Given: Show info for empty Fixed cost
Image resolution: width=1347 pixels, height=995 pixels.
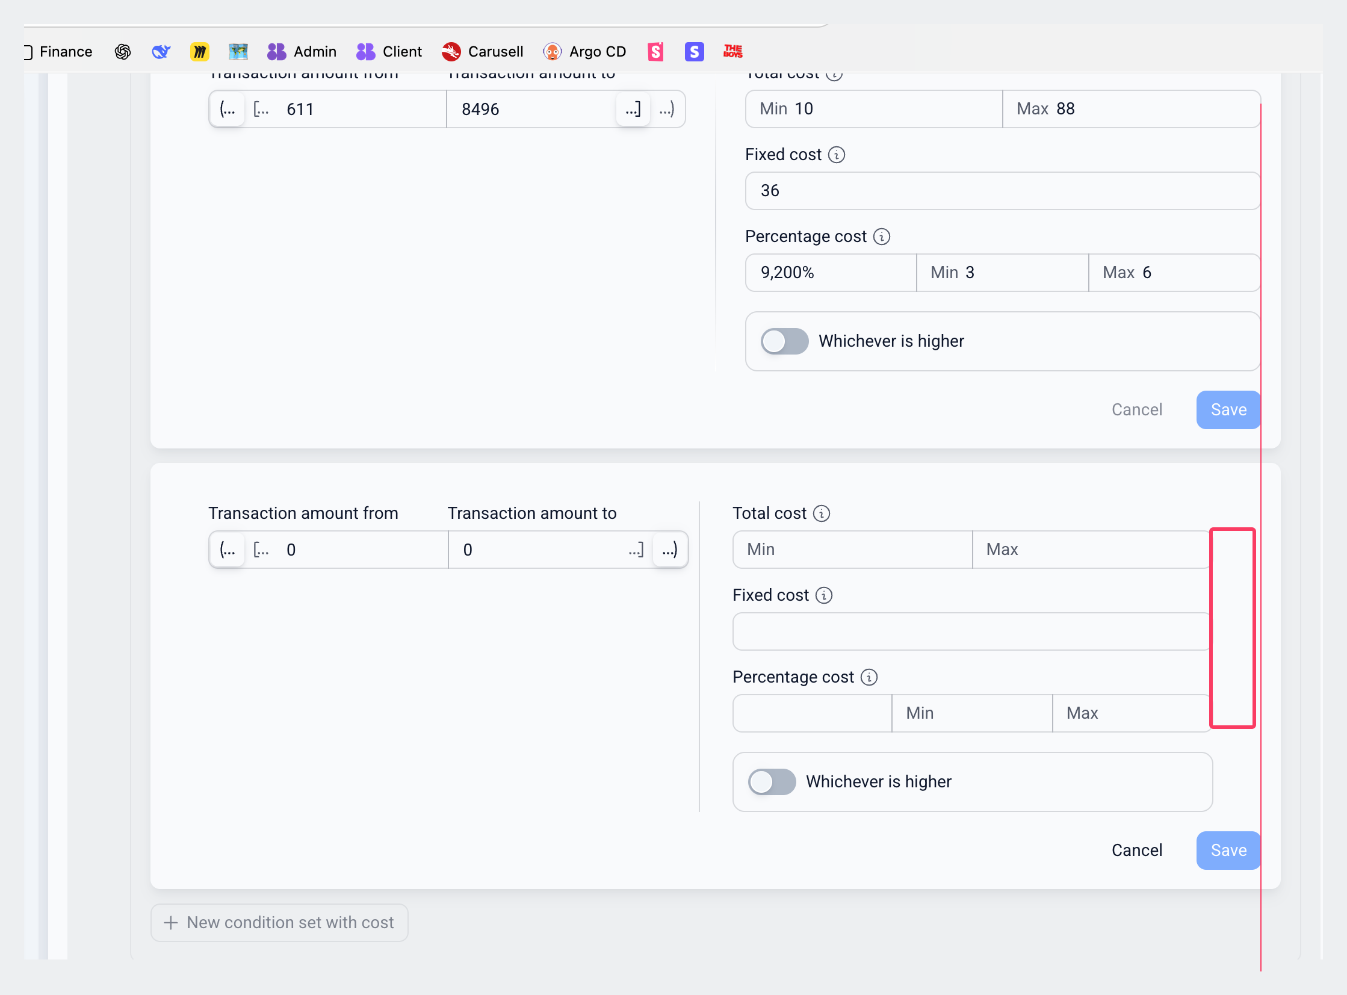Looking at the screenshot, I should [824, 596].
